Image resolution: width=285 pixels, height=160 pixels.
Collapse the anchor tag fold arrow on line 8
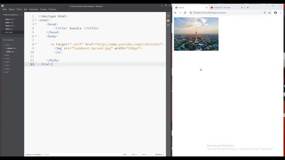36,44
